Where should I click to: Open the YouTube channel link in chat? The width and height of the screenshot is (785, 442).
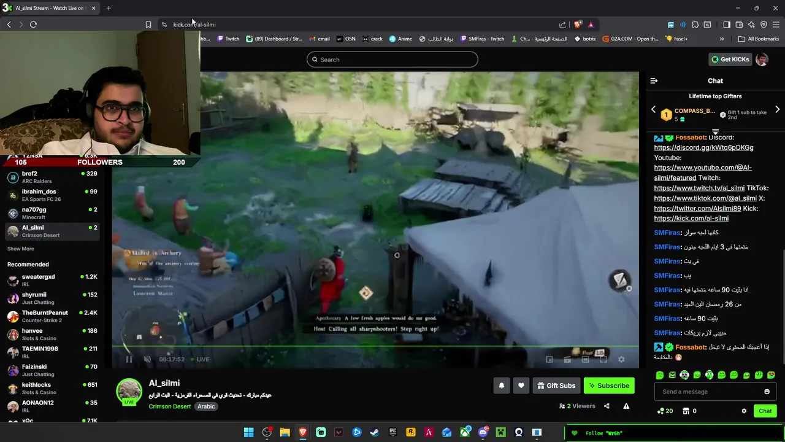pyautogui.click(x=703, y=173)
